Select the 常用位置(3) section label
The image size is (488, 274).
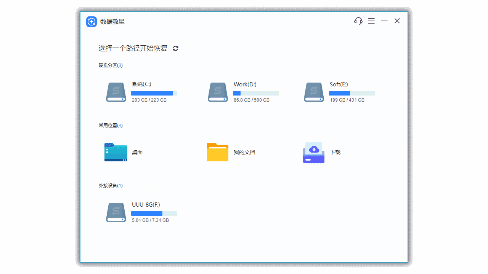click(111, 125)
